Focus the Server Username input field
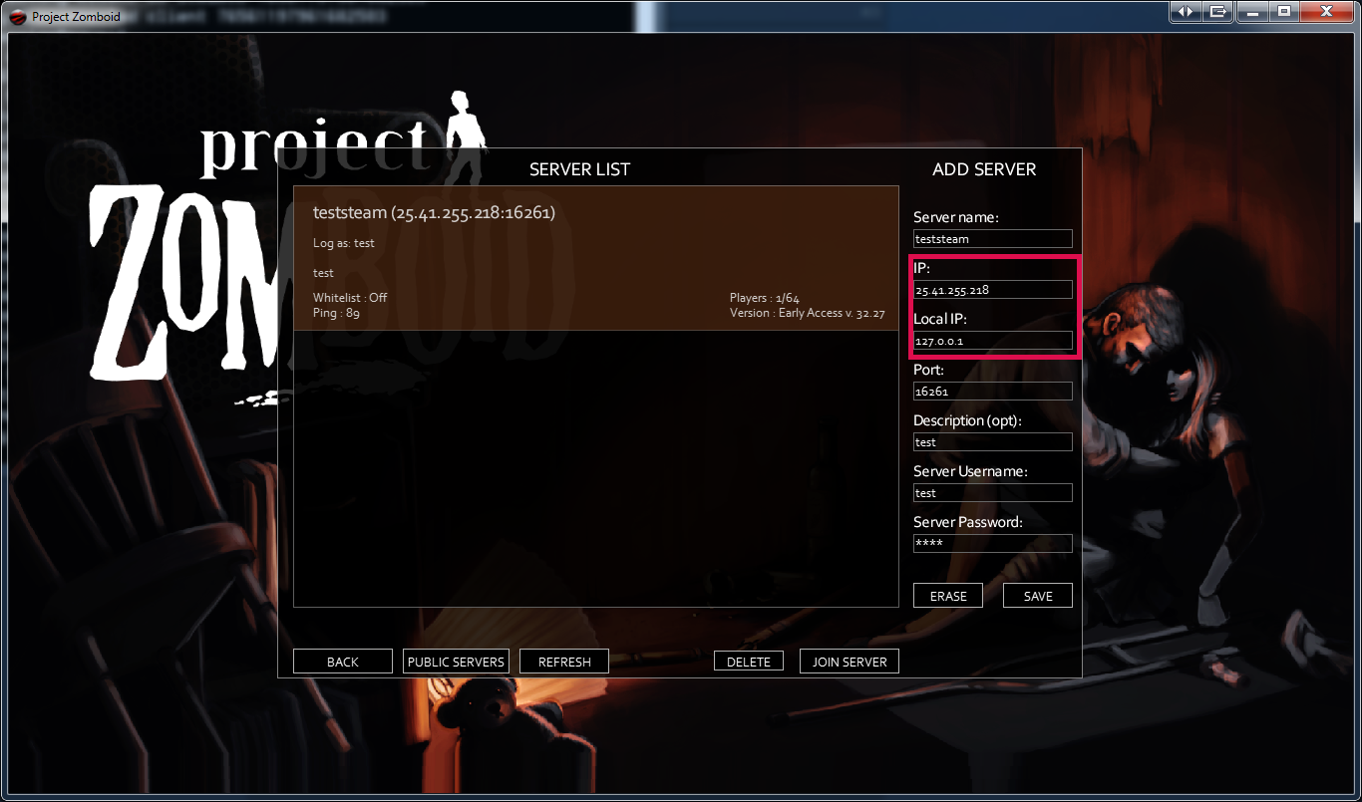Screen dimensions: 1362x802 click(993, 493)
